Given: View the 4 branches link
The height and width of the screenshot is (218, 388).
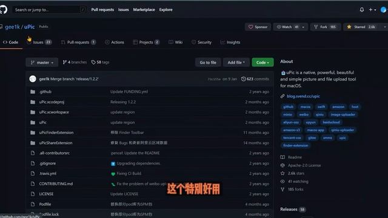Looking at the screenshot, I should [75, 62].
